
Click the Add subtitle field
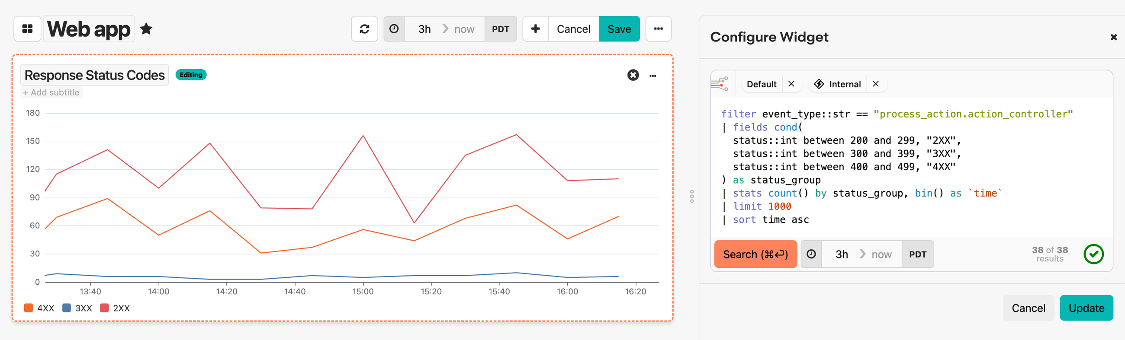(x=51, y=92)
